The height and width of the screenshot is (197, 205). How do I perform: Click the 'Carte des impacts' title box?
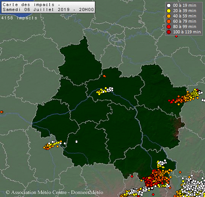(48, 7)
